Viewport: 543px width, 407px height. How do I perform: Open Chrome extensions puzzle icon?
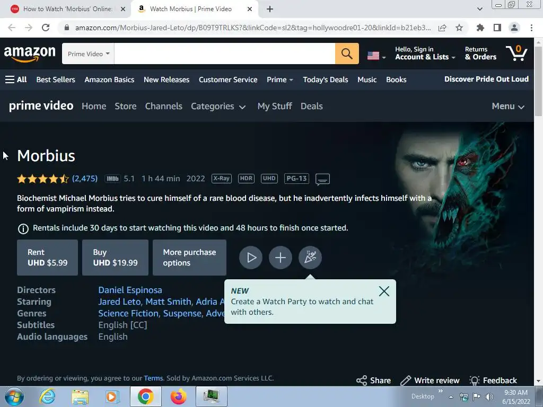480,28
